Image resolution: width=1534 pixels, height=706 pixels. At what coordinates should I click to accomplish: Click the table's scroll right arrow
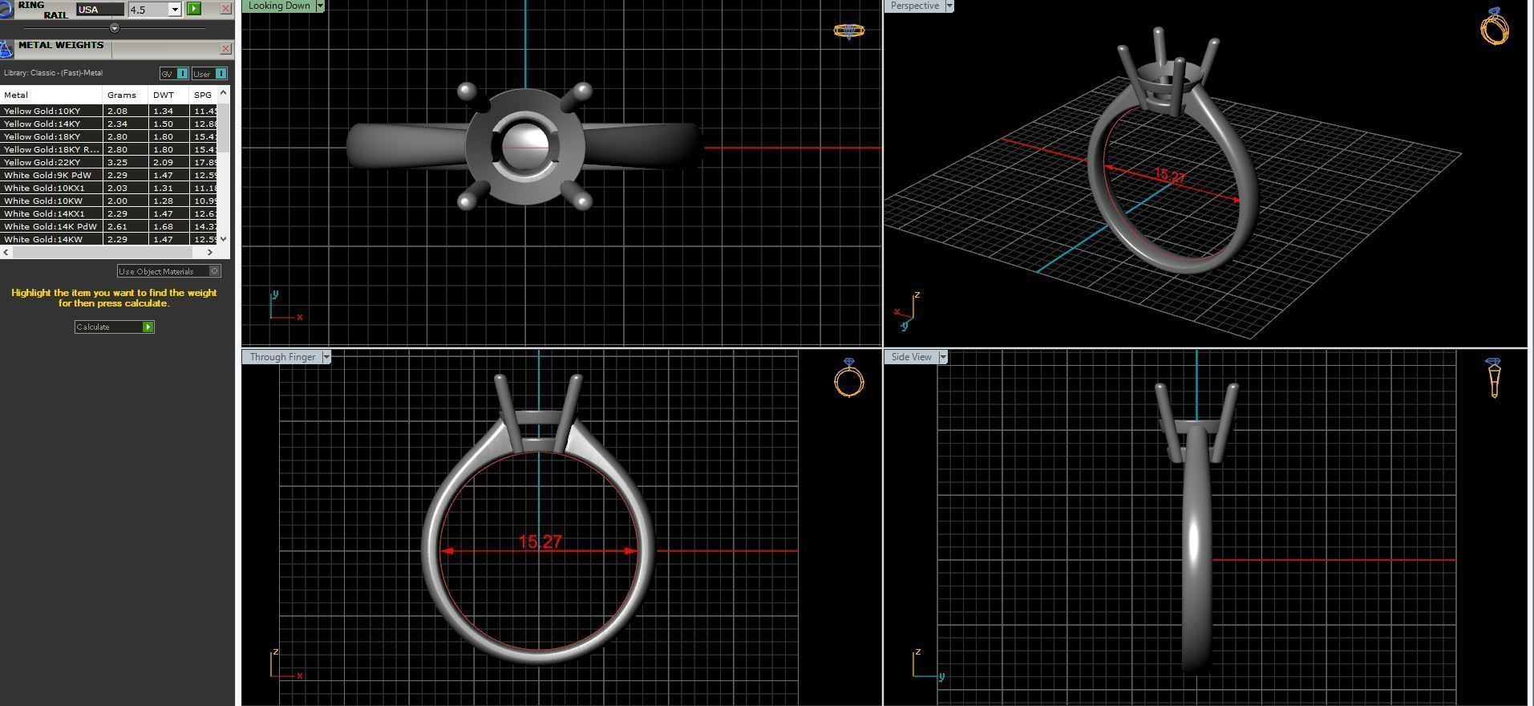210,252
